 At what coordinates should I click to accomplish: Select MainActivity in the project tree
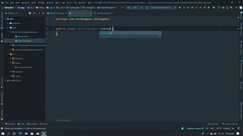click(x=23, y=37)
